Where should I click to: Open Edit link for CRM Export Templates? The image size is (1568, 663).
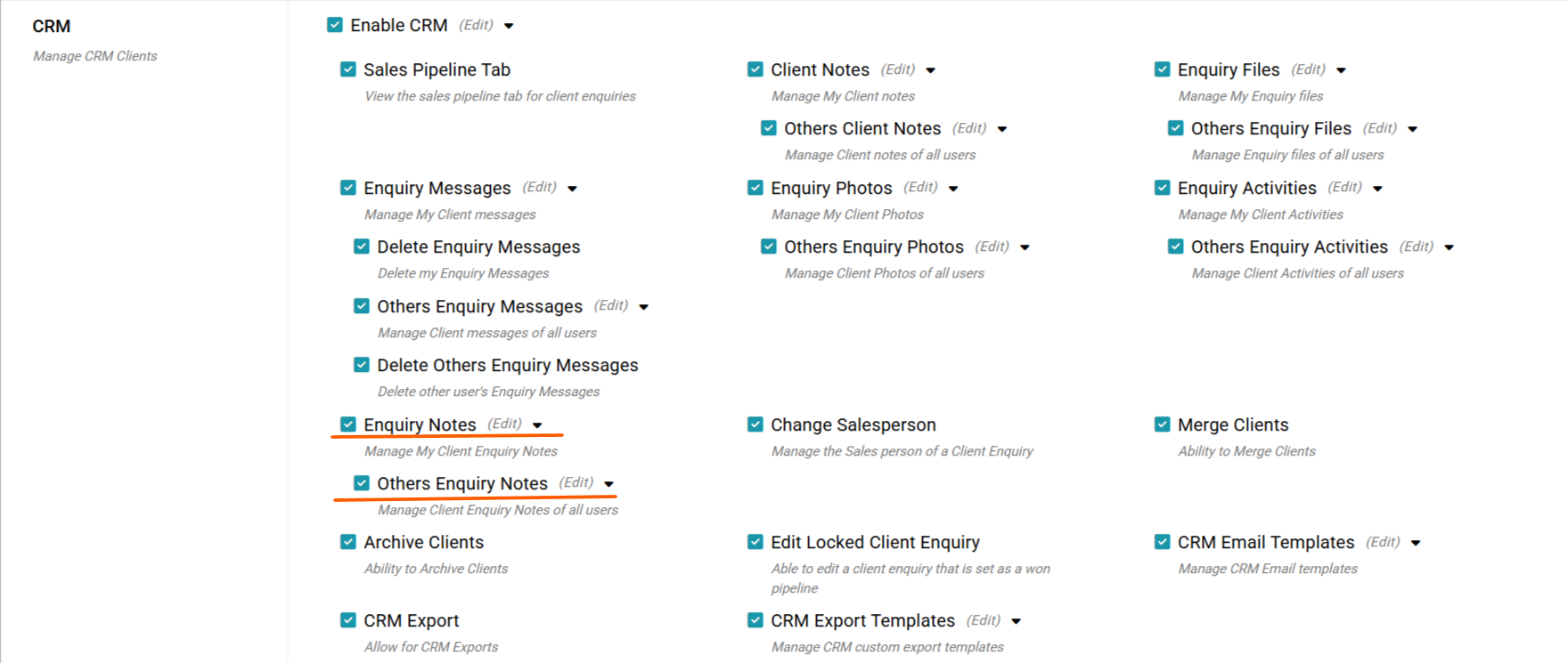pos(984,620)
